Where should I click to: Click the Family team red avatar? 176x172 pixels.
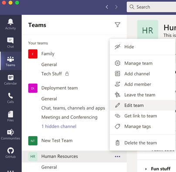(x=33, y=54)
